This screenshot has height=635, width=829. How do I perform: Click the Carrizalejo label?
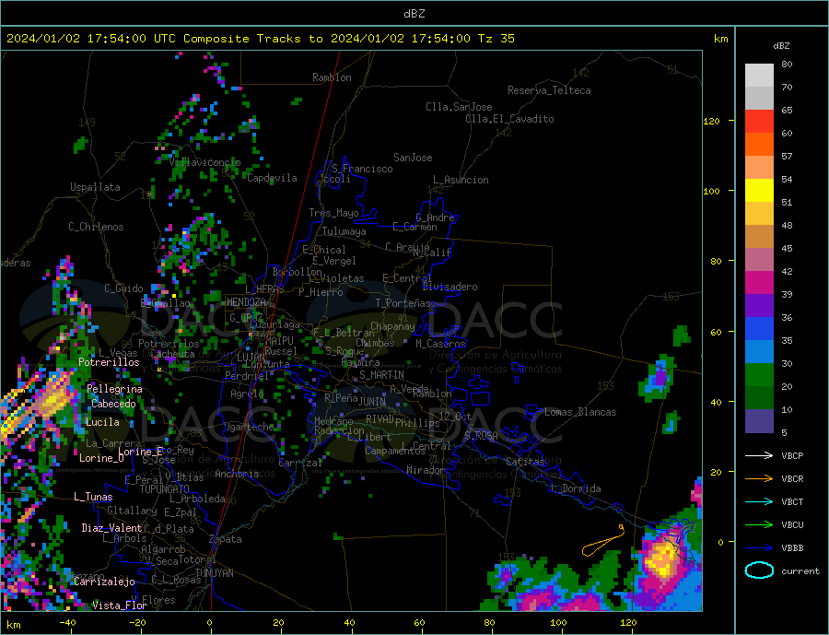pyautogui.click(x=105, y=582)
